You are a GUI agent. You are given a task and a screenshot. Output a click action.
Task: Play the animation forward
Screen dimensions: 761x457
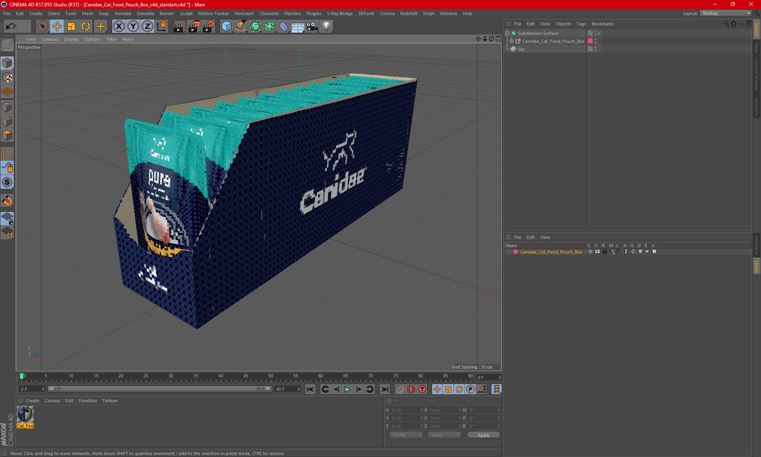pyautogui.click(x=347, y=389)
